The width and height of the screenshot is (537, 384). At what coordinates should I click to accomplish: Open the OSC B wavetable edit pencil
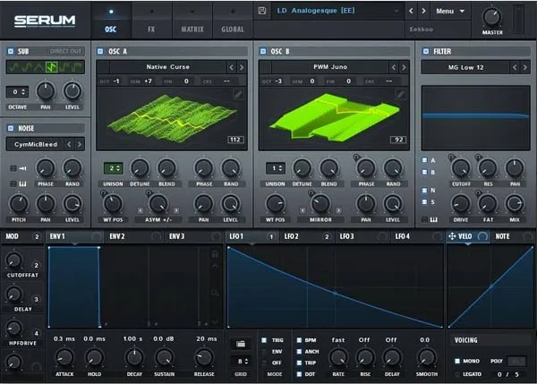[400, 94]
